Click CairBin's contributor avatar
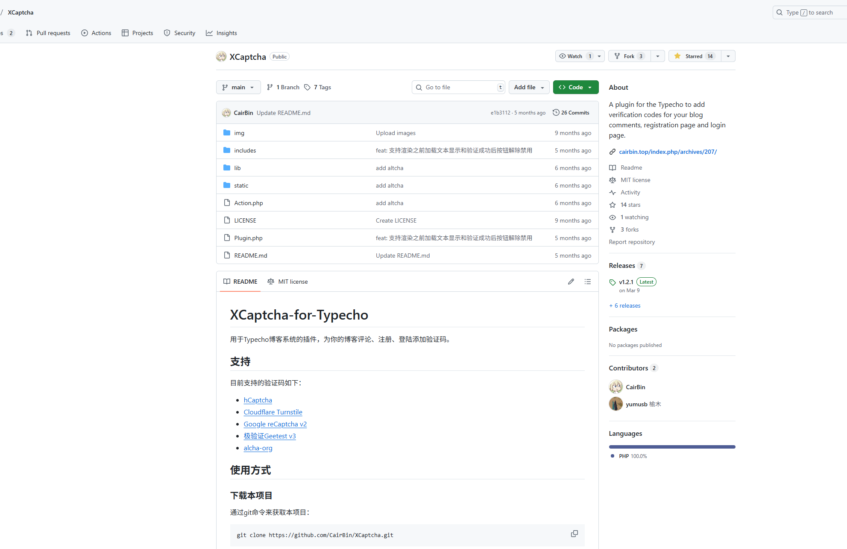This screenshot has width=847, height=549. point(615,387)
